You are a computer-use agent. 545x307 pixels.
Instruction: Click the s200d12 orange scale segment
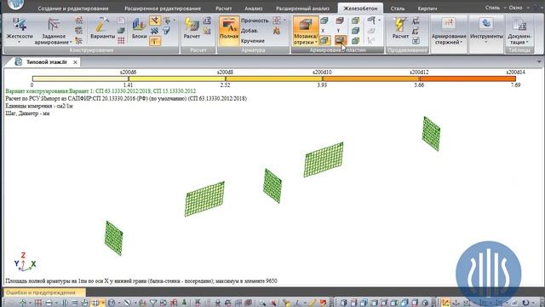coord(371,79)
